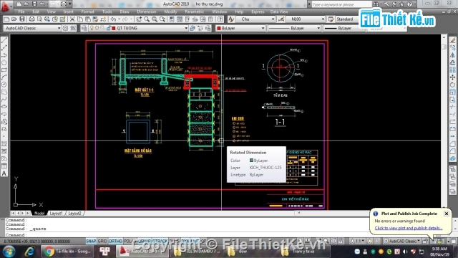This screenshot has width=458, height=258.
Task: Click the Zoom Realtime magnifier icon
Action: click(x=147, y=19)
